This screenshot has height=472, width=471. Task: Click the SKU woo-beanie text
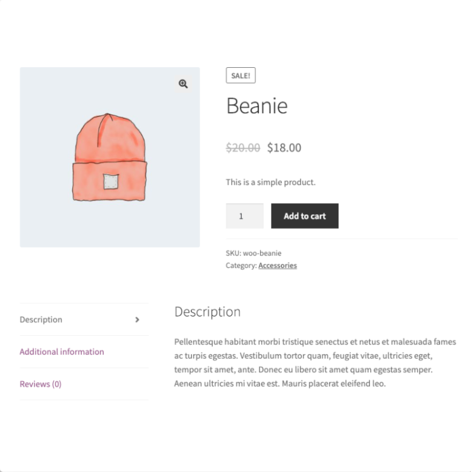click(253, 253)
